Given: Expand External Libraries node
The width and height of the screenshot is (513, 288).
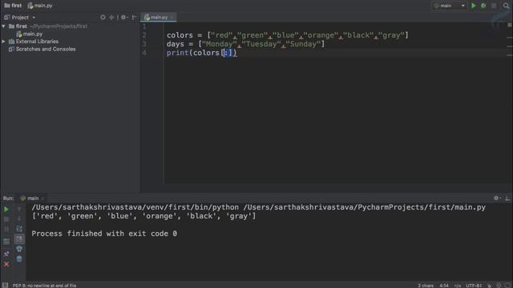Looking at the screenshot, I should coord(3,42).
